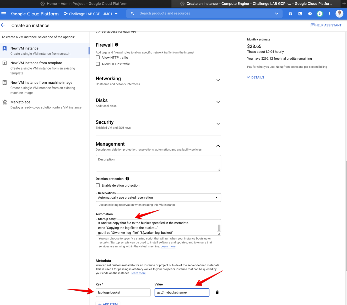Select New VM instance from machine image
The width and height of the screenshot is (347, 305).
point(45,88)
